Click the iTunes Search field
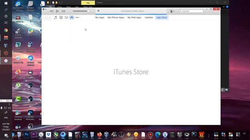Screen dimensions: 250x140 191,11
